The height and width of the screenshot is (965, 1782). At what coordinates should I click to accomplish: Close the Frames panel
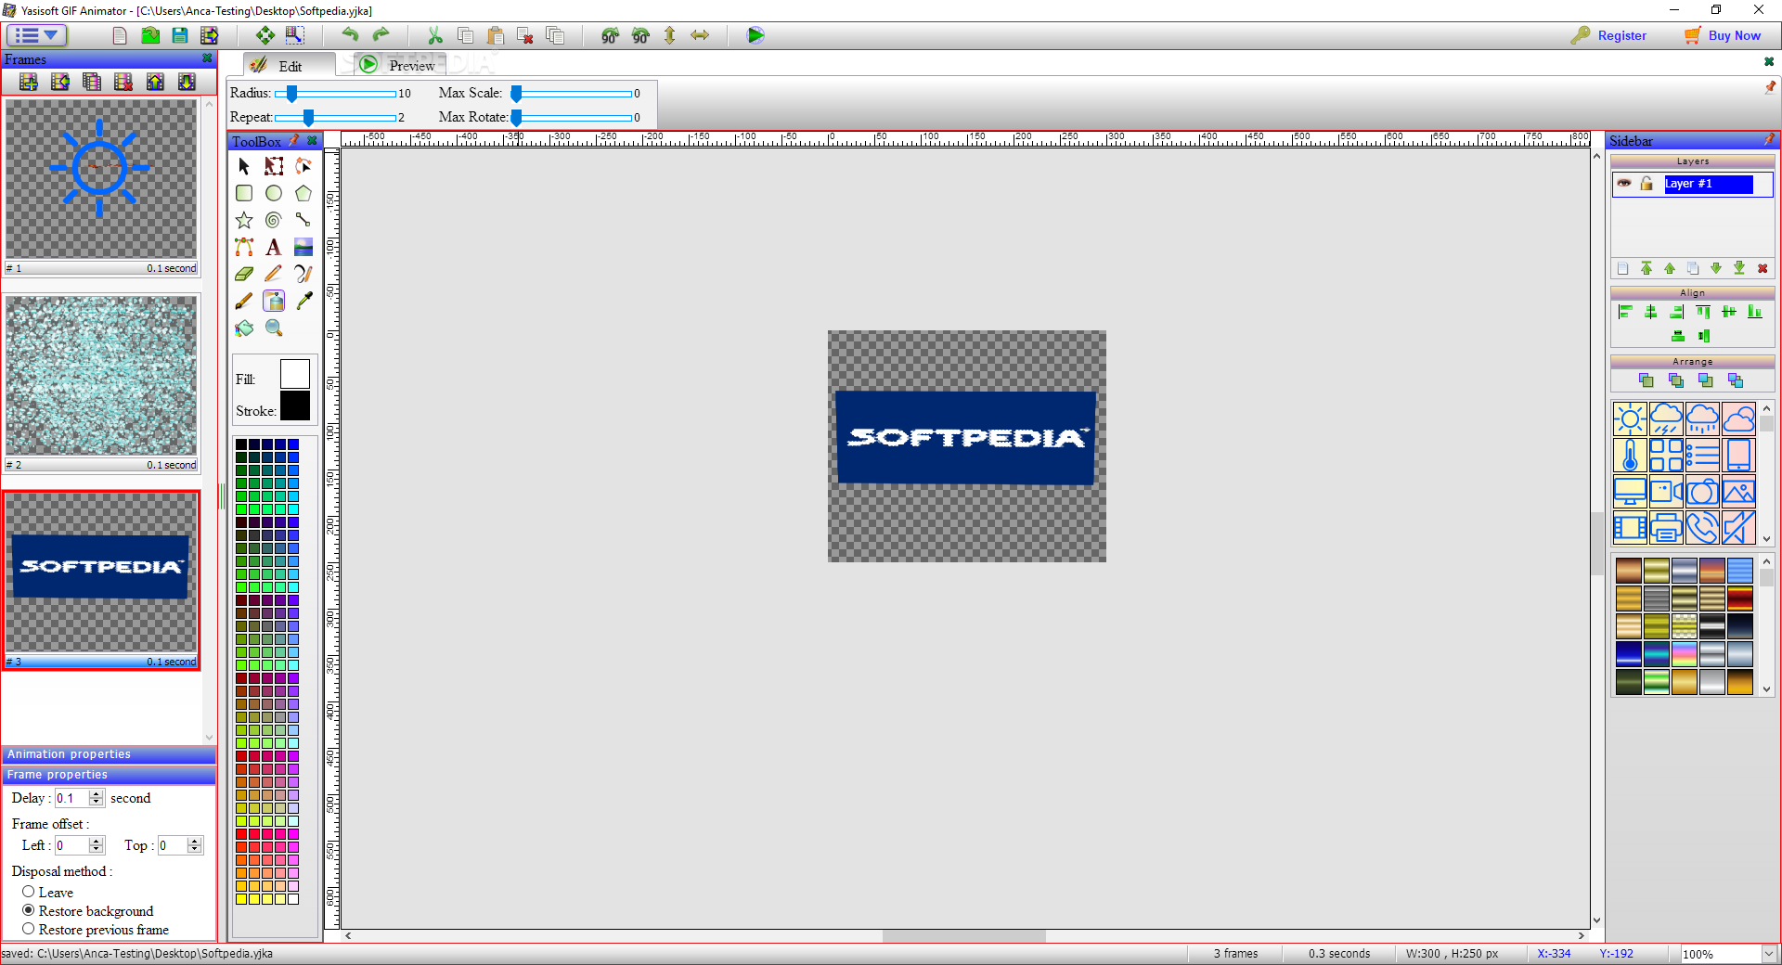[x=207, y=58]
